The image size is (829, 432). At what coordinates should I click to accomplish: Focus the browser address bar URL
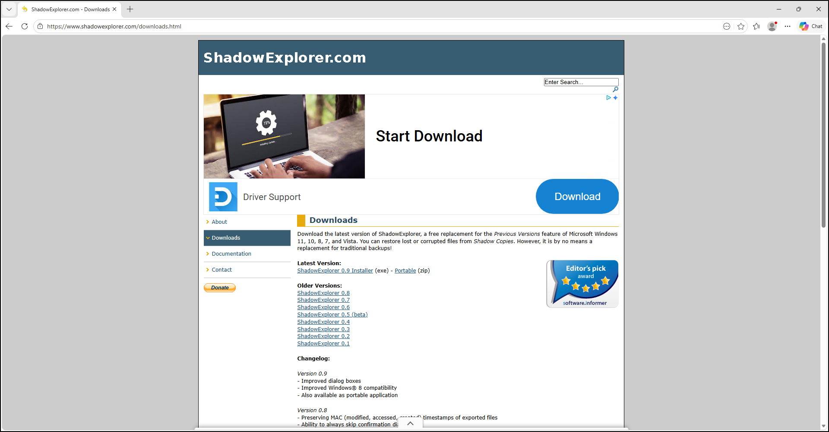click(x=114, y=26)
